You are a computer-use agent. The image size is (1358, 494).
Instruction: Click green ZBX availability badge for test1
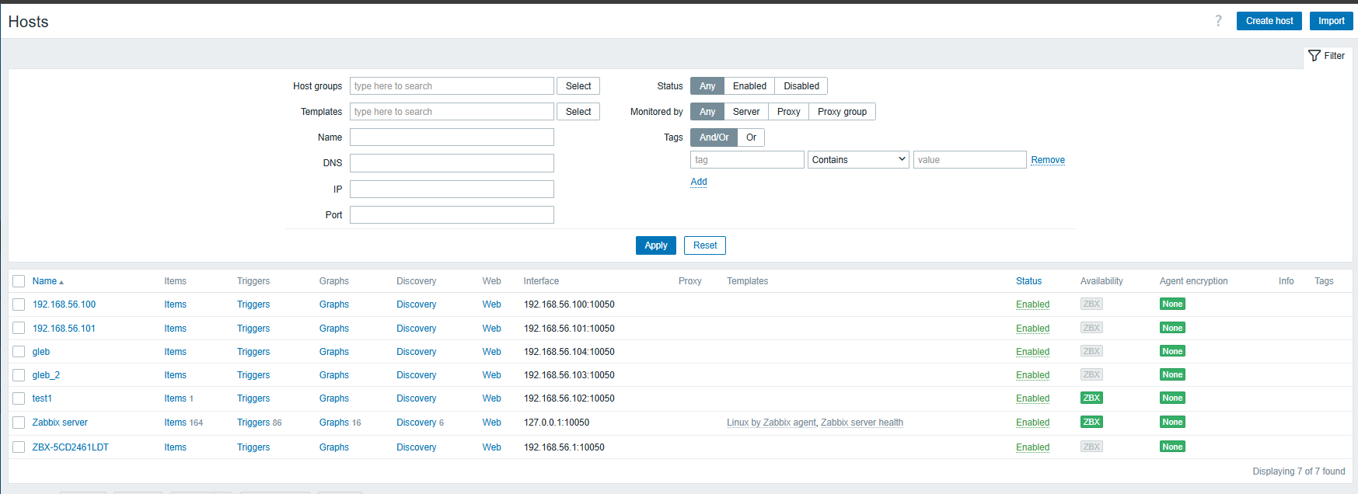tap(1091, 398)
